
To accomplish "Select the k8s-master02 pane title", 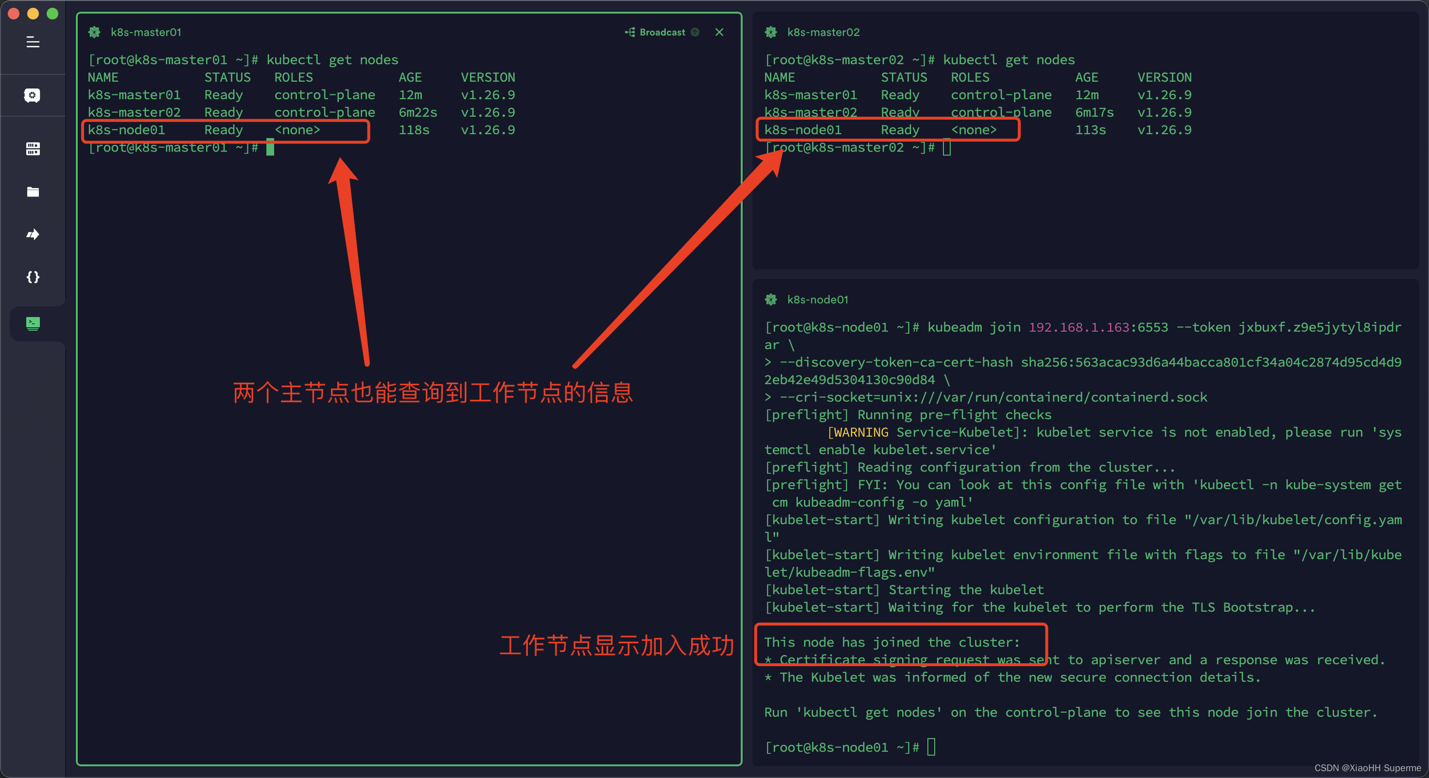I will [823, 32].
